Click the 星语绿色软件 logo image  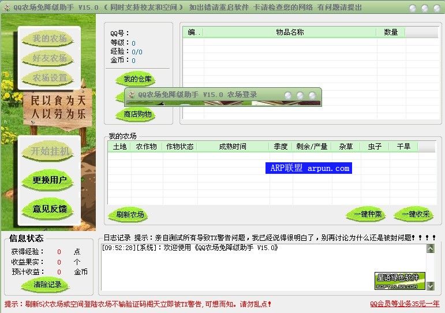pos(400,281)
